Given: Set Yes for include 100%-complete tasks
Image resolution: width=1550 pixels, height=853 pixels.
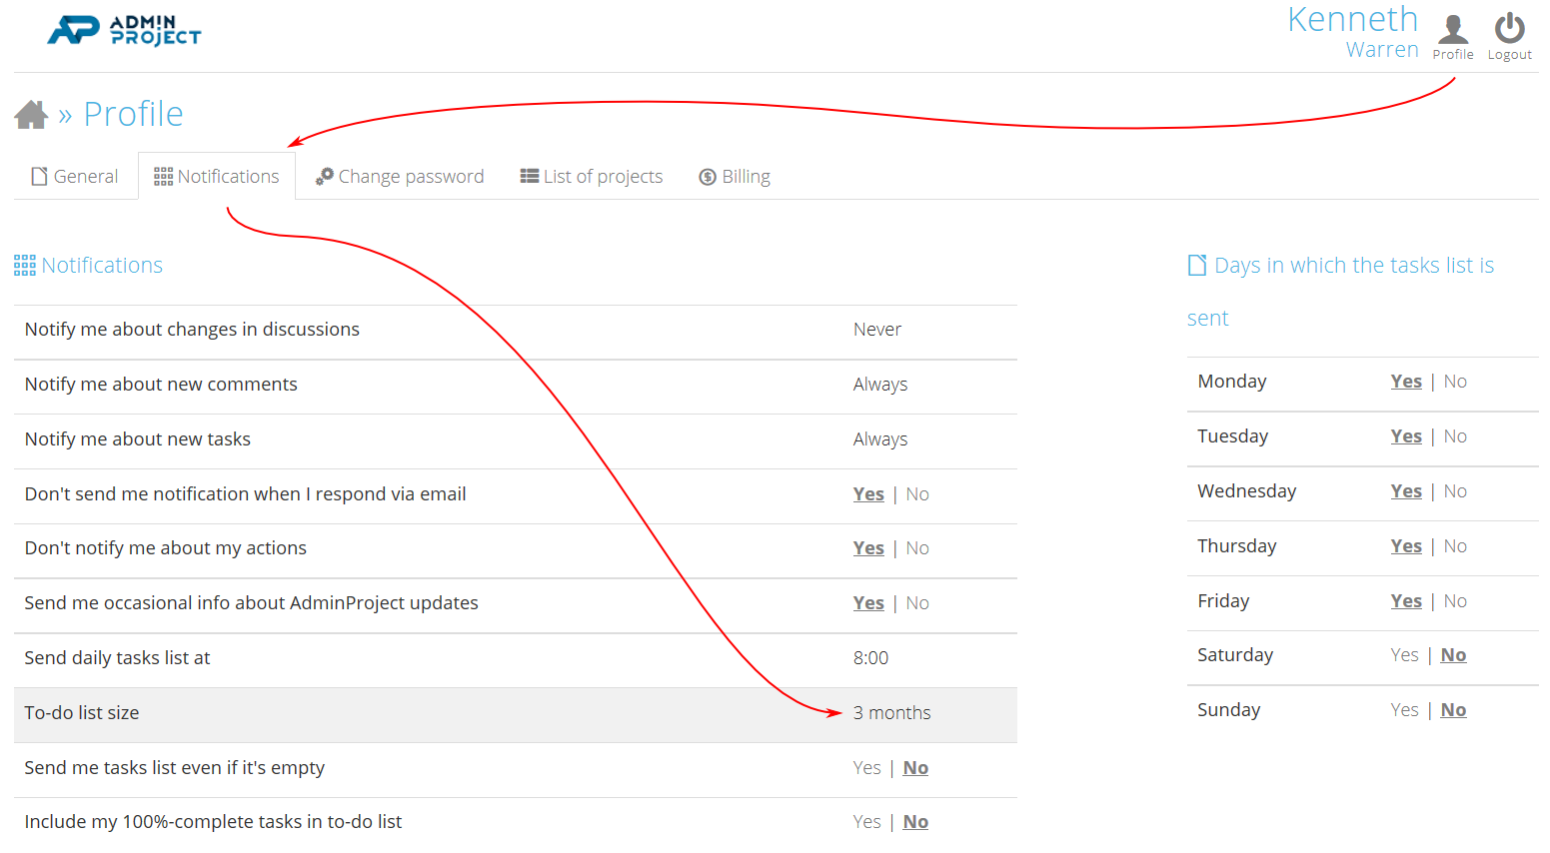Looking at the screenshot, I should [x=866, y=822].
